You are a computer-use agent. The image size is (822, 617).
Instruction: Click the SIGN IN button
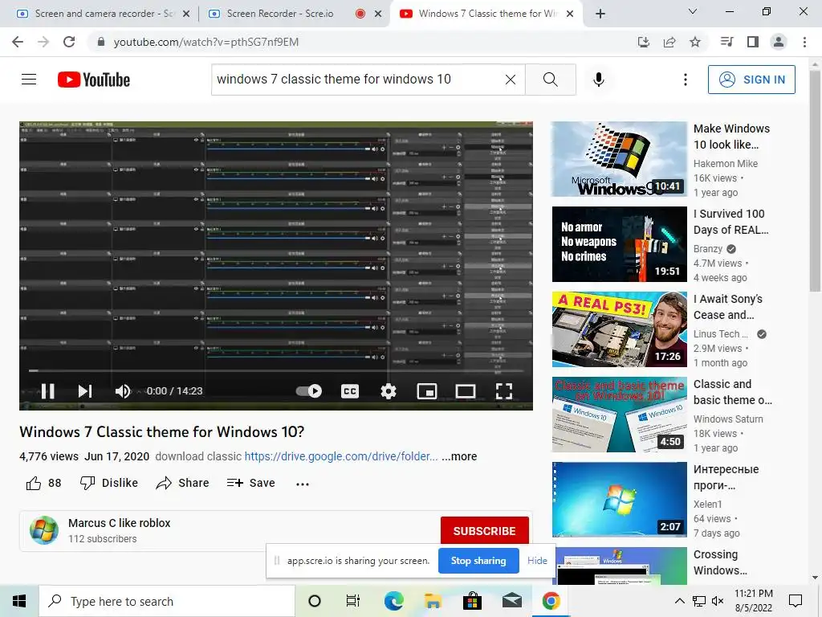click(751, 80)
